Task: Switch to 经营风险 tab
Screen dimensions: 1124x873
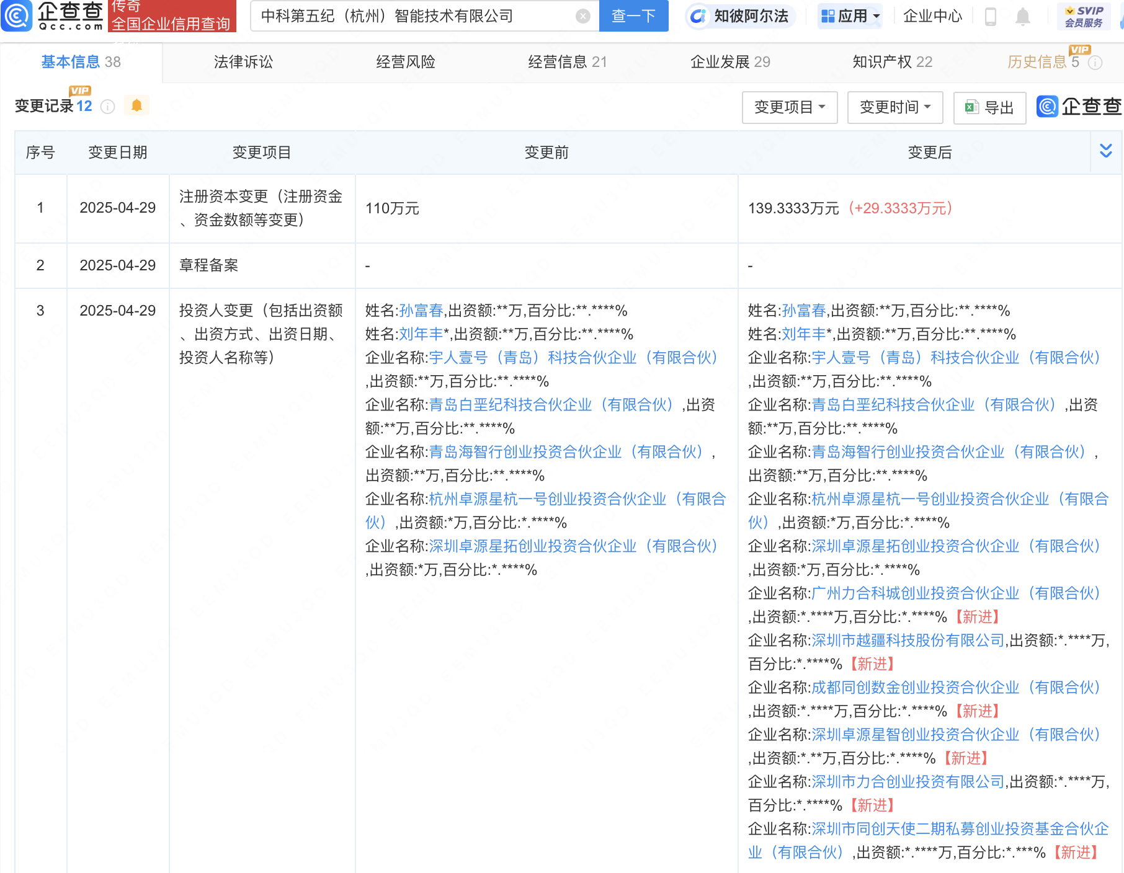Action: tap(406, 62)
